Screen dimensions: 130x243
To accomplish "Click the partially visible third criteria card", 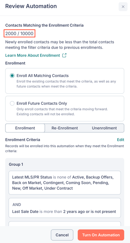I will [x=65, y=224].
